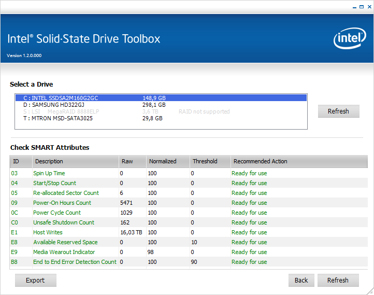Select the Spin Up Time attribute row
The width and height of the screenshot is (374, 295).
coord(189,173)
